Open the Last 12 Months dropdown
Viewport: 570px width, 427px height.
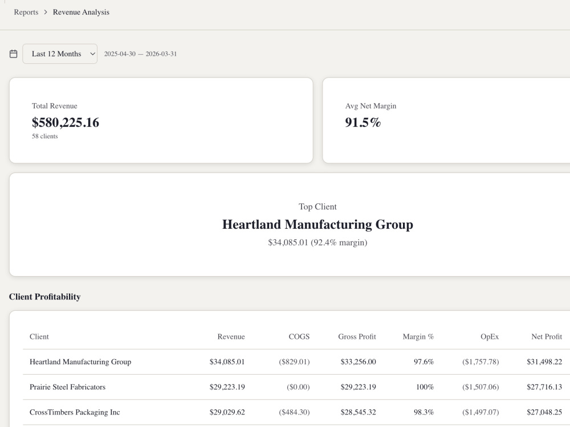click(60, 54)
